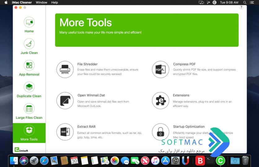Open Messages in the dock
This screenshot has height=167, width=259.
pos(125,161)
